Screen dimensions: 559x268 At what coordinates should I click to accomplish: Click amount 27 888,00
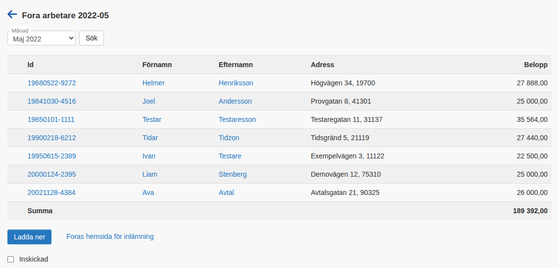[x=532, y=83]
